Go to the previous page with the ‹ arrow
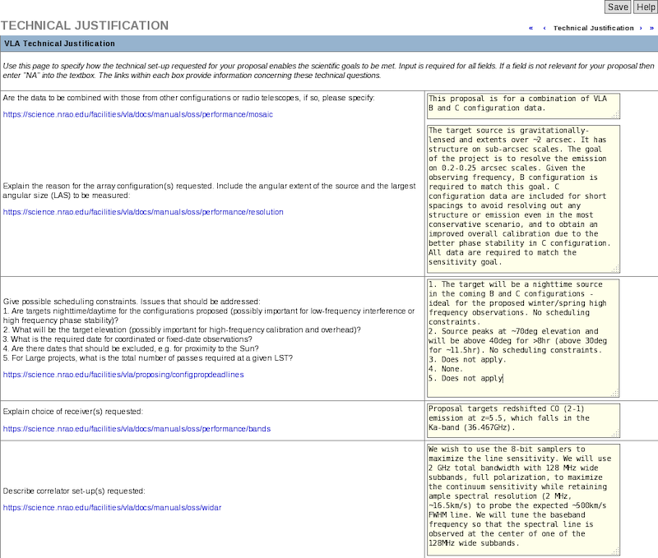Screen dimensions: 658x558 point(544,27)
